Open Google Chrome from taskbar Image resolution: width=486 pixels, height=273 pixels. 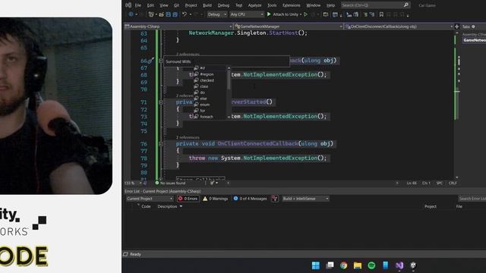[343, 265]
